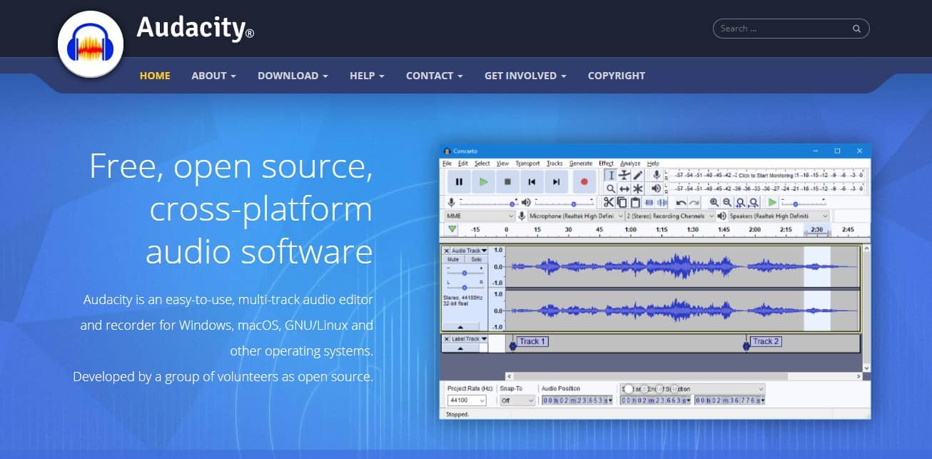
Task: Toggle Mute on the Audio Track
Action: [x=453, y=259]
